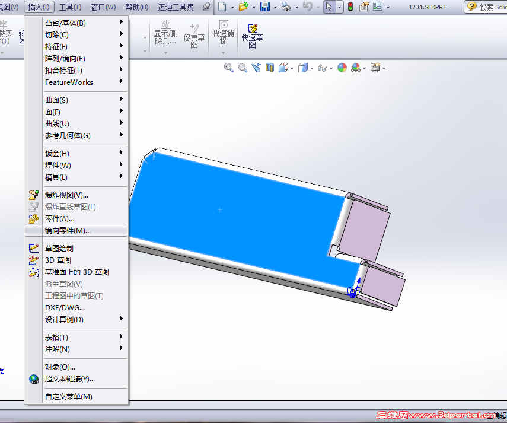Choose 草图绘制 from Insert menu
The height and width of the screenshot is (423, 507).
(x=76, y=249)
